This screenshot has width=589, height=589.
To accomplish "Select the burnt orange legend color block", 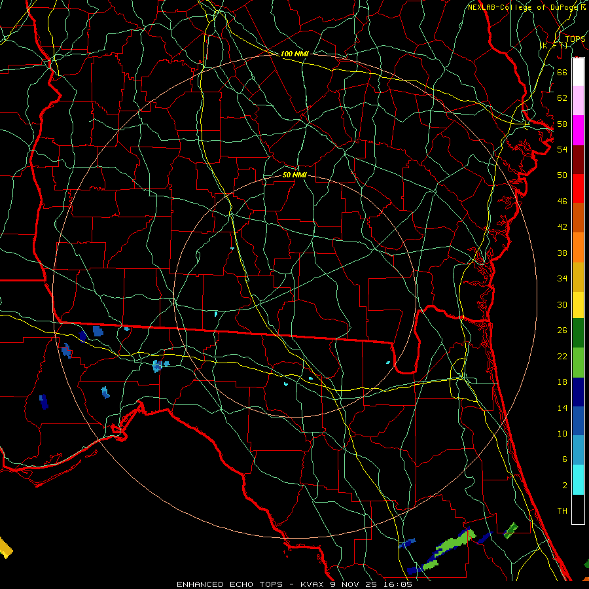I will pyautogui.click(x=578, y=218).
